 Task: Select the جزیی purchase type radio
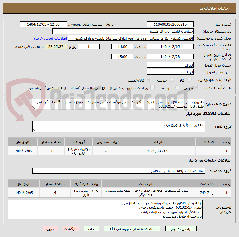(197, 88)
